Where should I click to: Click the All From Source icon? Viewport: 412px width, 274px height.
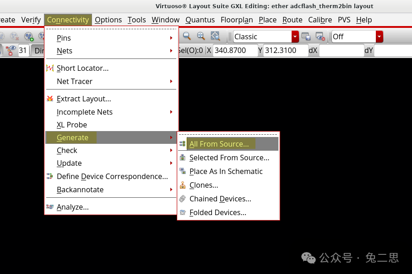(182, 144)
